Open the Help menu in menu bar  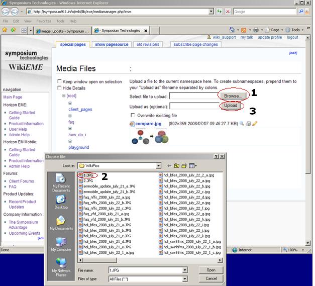tap(73, 21)
